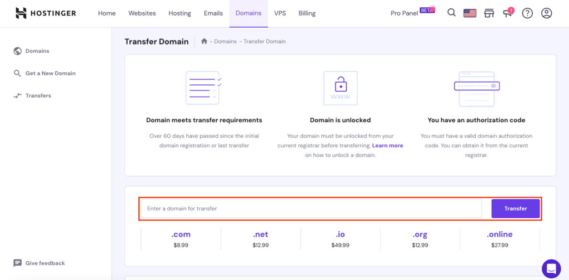Go to the Websites menu
Screen dimensions: 569x280
pos(142,13)
